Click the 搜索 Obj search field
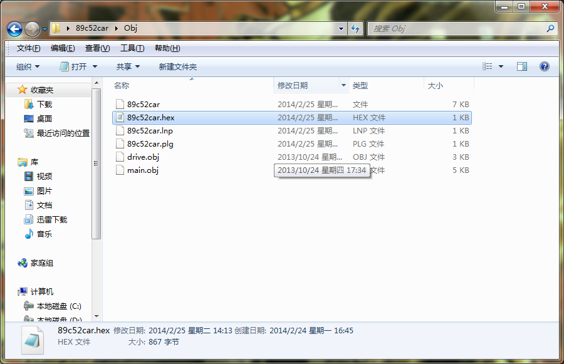Screen dimensions: 564x364 (x=456, y=29)
